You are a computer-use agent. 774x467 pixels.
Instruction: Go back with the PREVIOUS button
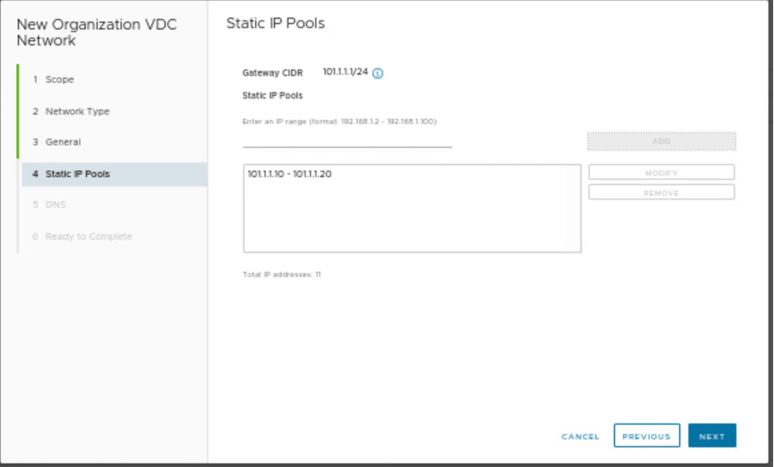tap(646, 436)
